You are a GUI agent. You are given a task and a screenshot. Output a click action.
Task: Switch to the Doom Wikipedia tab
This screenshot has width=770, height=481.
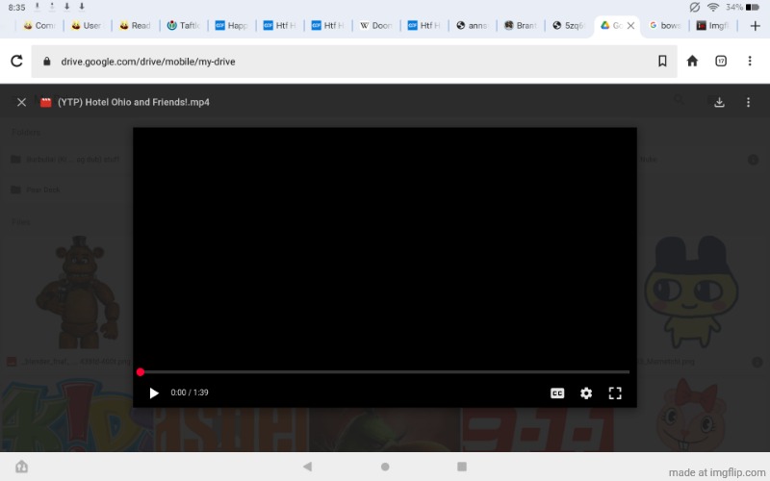(376, 26)
